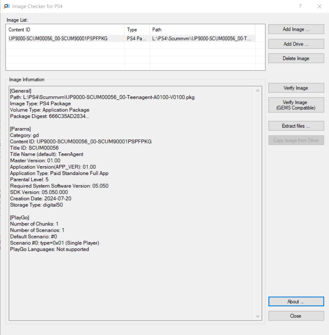Click Delete Image button
This screenshot has height=335, width=329.
point(296,58)
